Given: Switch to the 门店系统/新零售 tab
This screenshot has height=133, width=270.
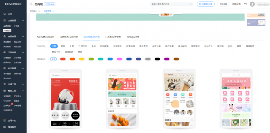Looking at the screenshot, I should pyautogui.click(x=113, y=37).
